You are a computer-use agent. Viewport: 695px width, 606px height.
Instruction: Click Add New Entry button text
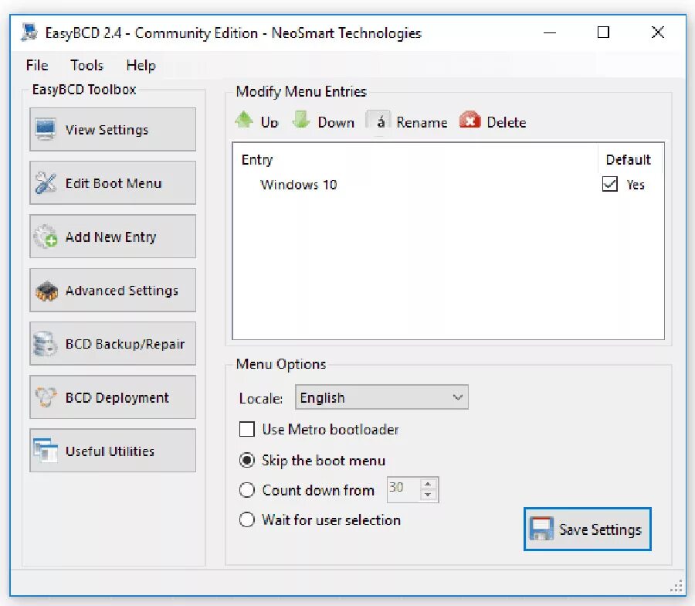click(x=110, y=237)
